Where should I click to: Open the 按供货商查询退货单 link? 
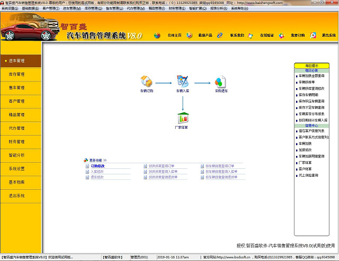(x=163, y=177)
